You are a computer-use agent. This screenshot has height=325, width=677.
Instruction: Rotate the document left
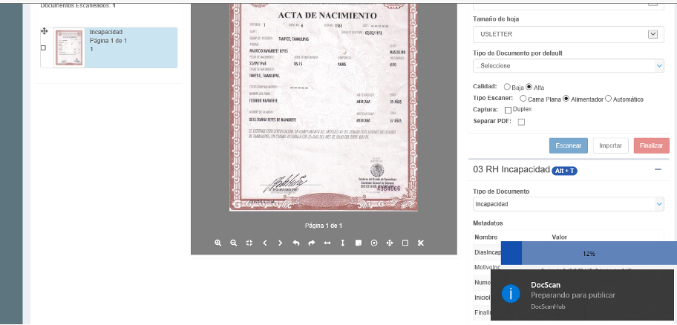296,243
